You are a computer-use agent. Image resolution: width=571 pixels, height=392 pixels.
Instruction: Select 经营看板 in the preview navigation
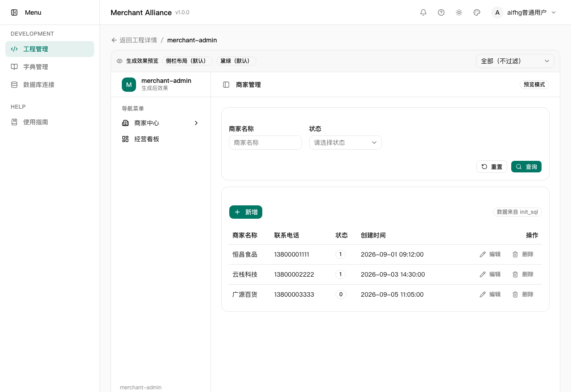161,139
